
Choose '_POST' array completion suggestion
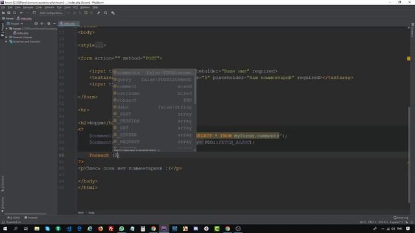[153, 114]
